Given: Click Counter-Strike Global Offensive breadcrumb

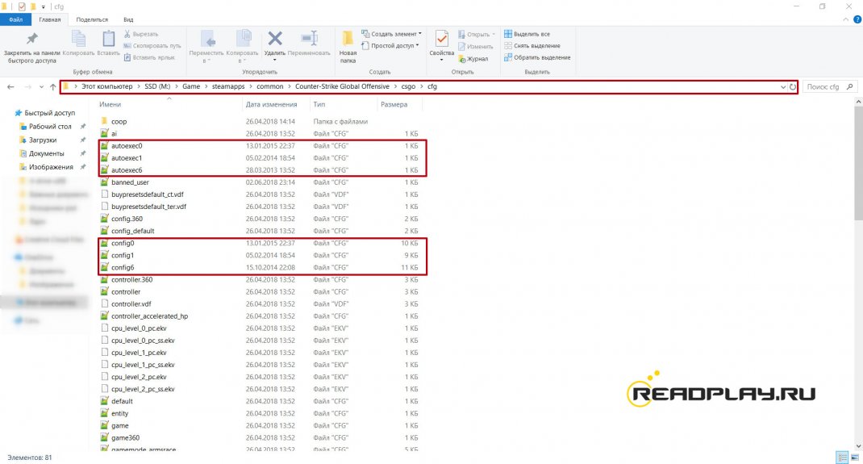Looking at the screenshot, I should tap(342, 86).
